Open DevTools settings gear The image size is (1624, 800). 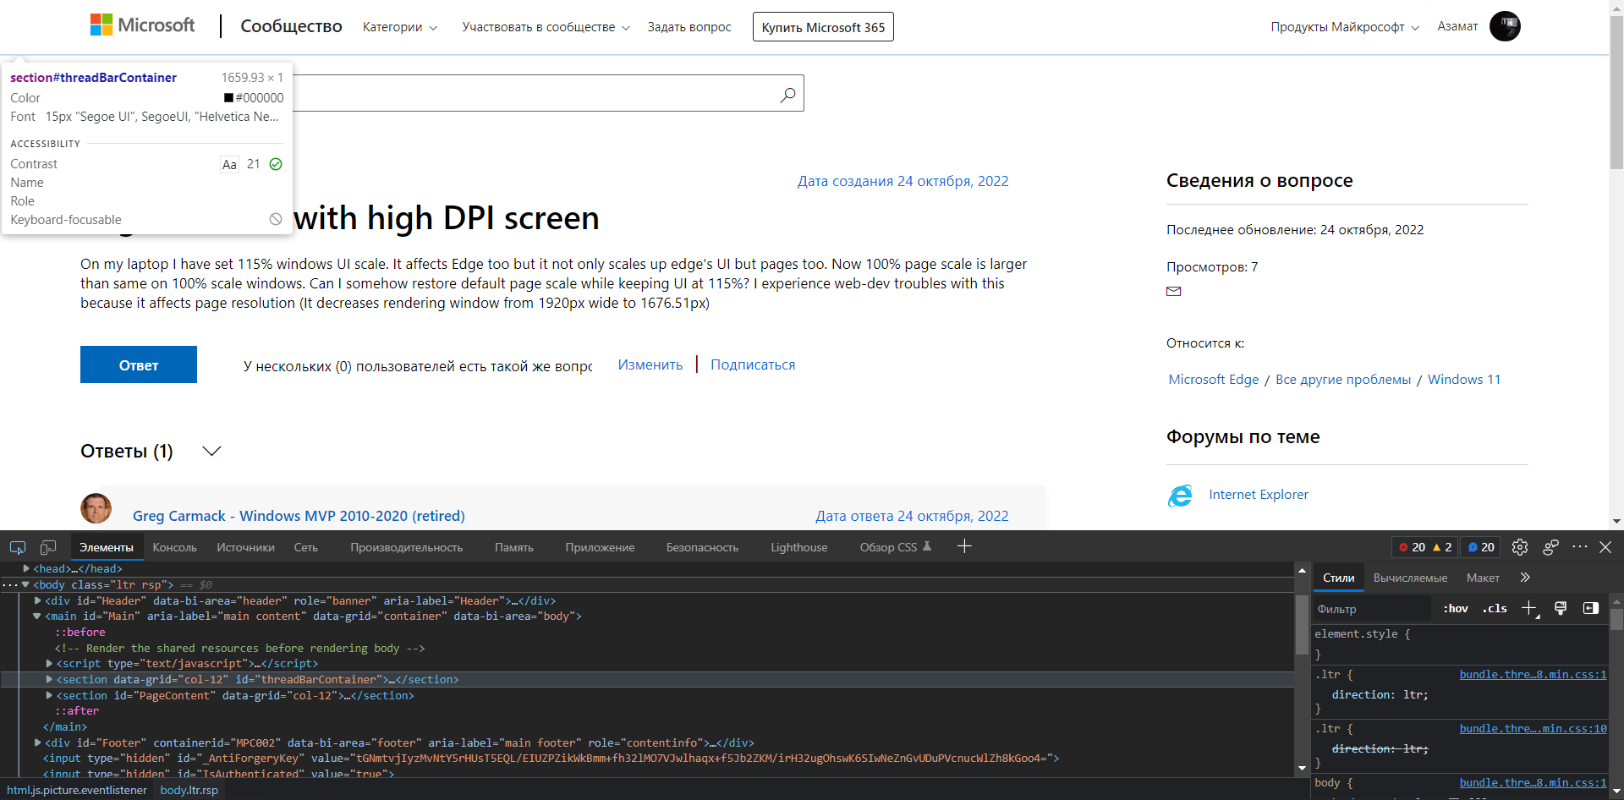coord(1520,547)
